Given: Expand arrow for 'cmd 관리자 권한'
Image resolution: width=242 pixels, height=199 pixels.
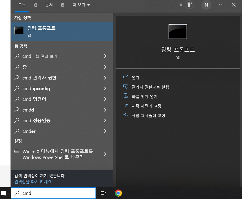Looking at the screenshot, I should point(105,78).
